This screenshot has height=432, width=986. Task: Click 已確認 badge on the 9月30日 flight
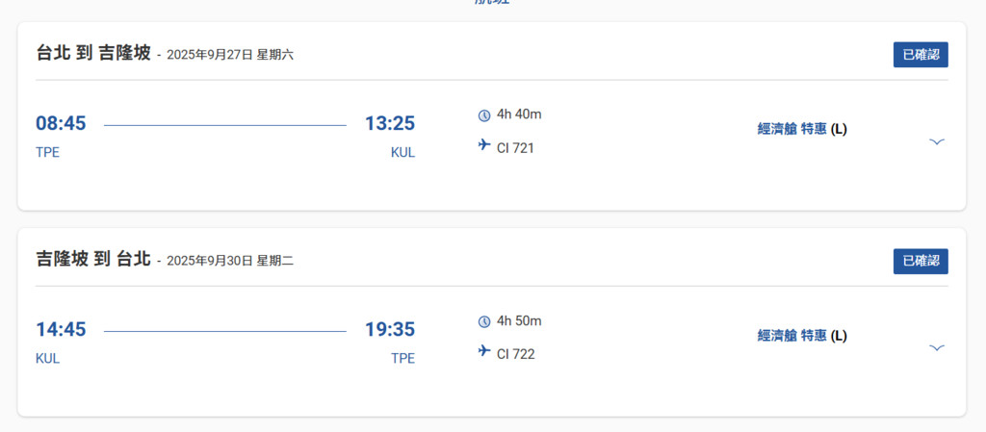[921, 261]
